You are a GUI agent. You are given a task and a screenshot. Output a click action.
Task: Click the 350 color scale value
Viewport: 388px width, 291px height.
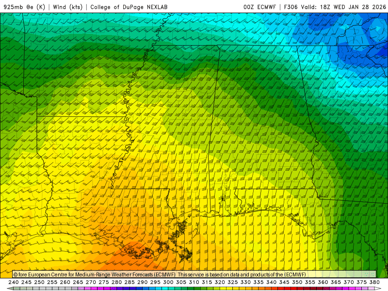coord(297,282)
